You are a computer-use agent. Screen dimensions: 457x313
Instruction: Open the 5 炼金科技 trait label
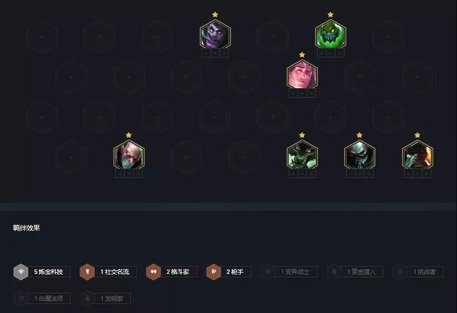tap(48, 272)
